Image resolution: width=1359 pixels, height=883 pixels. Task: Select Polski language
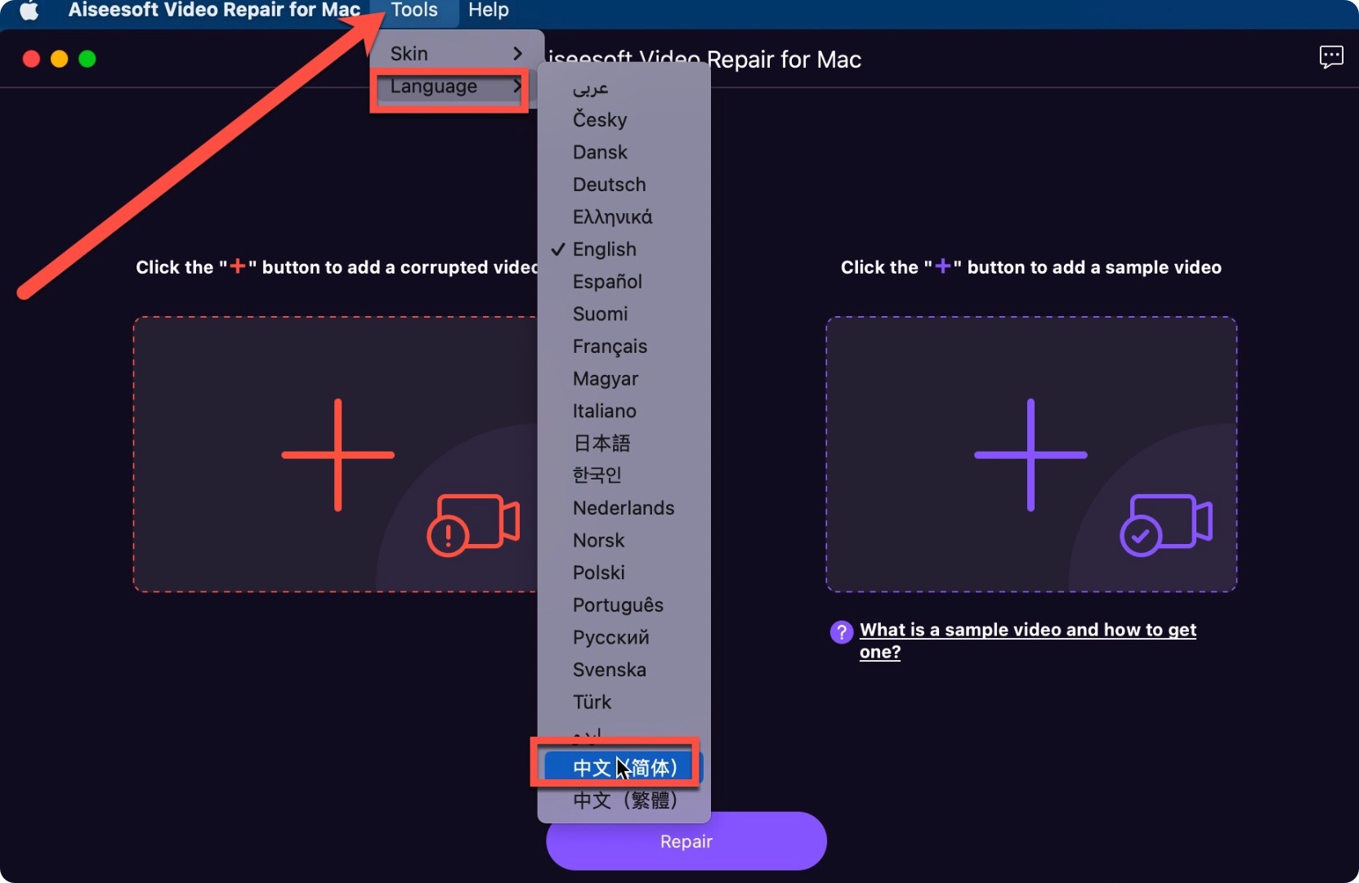click(x=624, y=573)
